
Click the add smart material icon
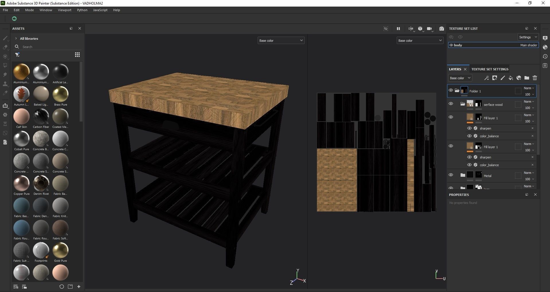(x=518, y=78)
